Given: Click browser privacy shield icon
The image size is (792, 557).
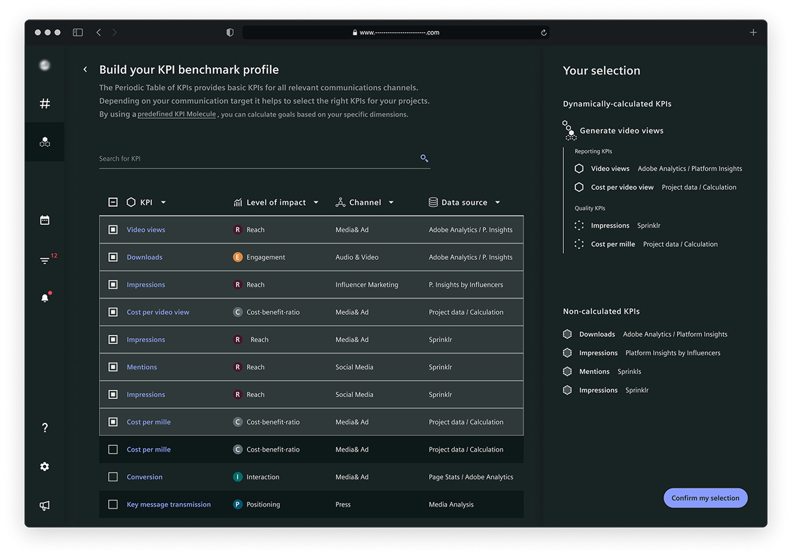Looking at the screenshot, I should click(230, 32).
